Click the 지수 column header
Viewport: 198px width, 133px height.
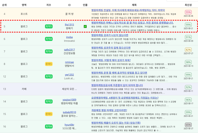[x=49, y=5]
